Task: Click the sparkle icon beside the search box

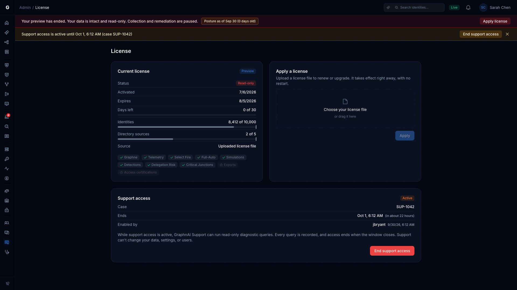Action: point(388,8)
